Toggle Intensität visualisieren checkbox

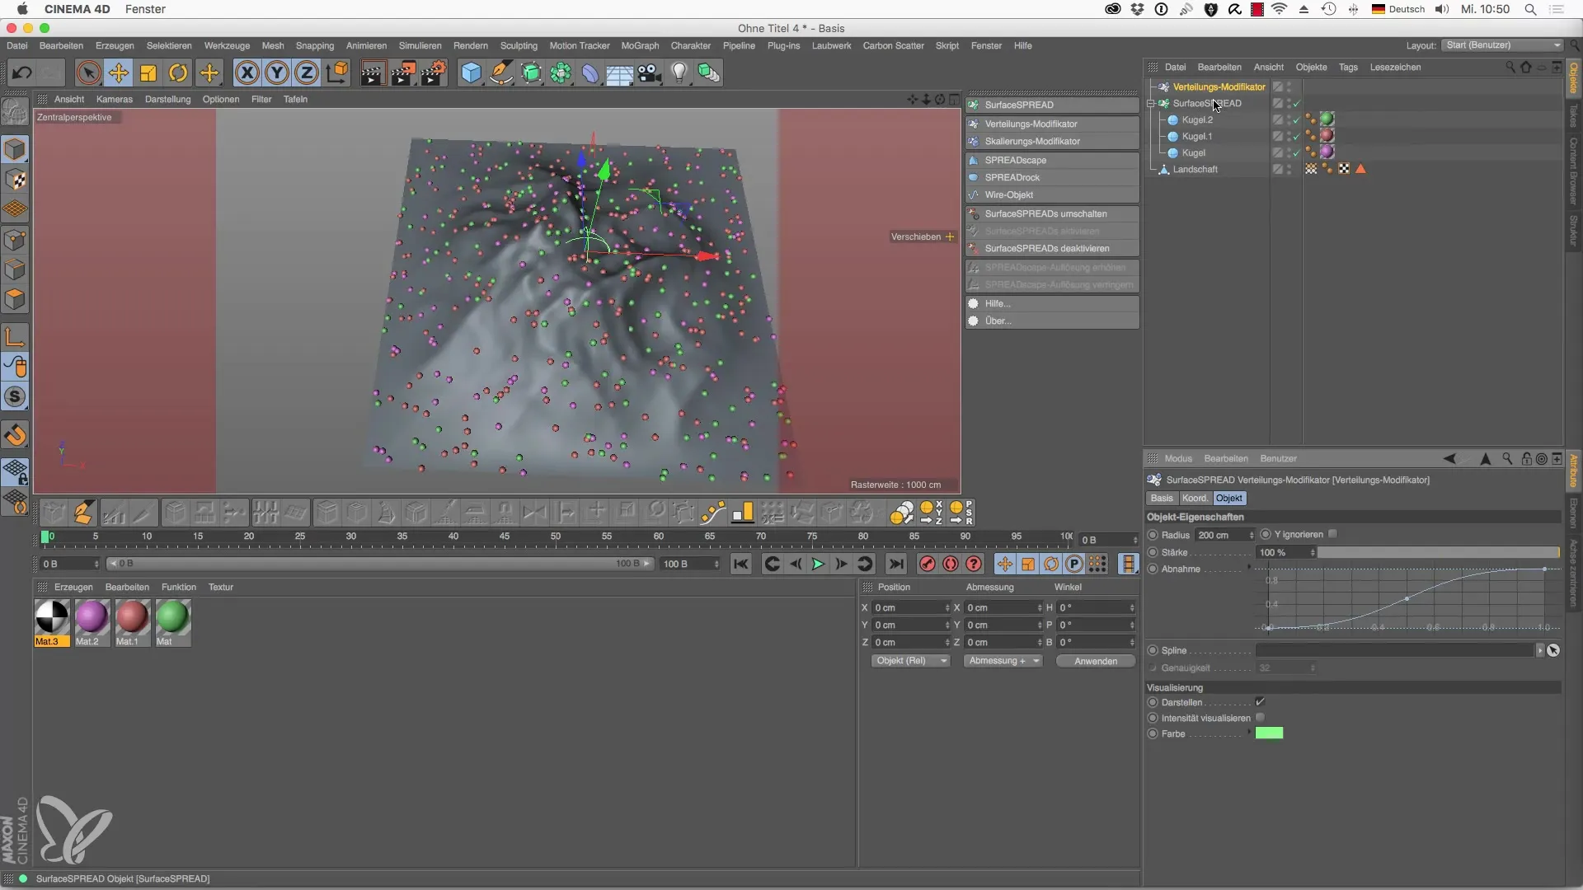1260,717
